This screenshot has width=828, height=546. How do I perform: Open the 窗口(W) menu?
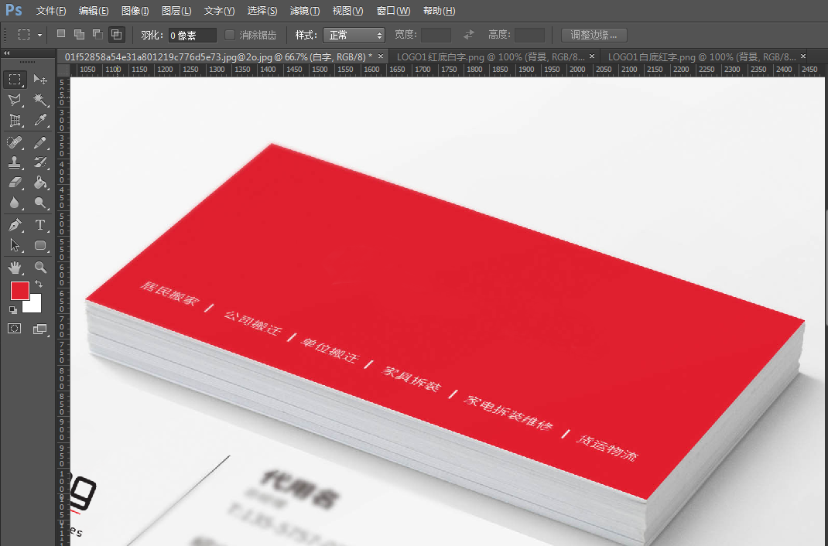tap(393, 11)
